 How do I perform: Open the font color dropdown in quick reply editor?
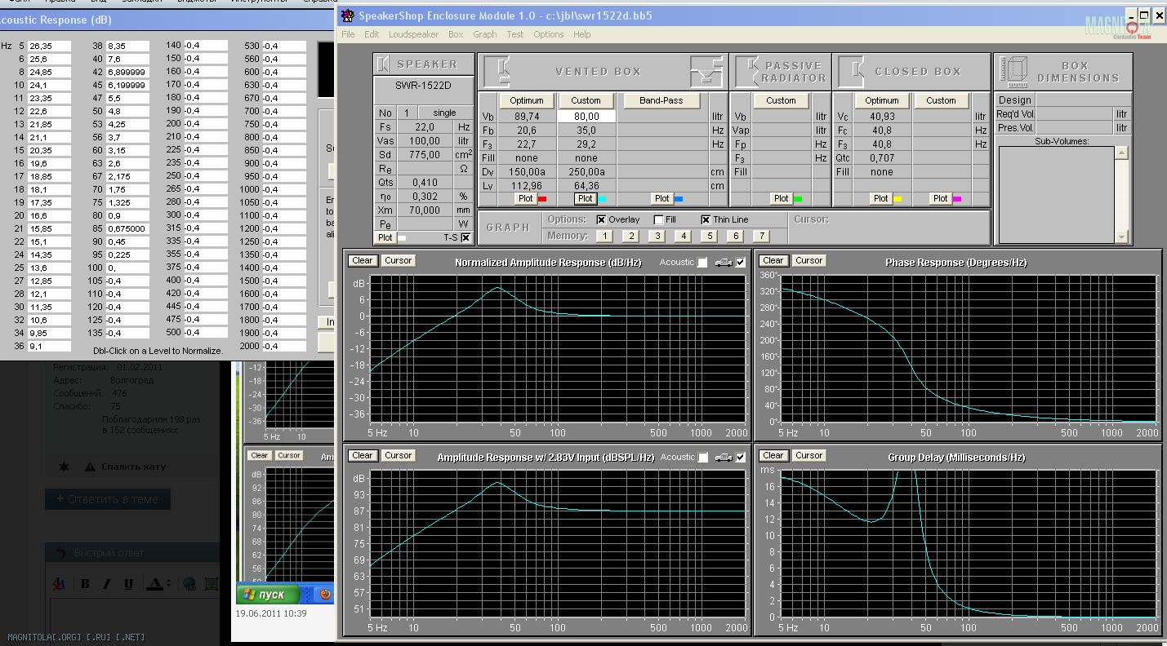point(168,584)
